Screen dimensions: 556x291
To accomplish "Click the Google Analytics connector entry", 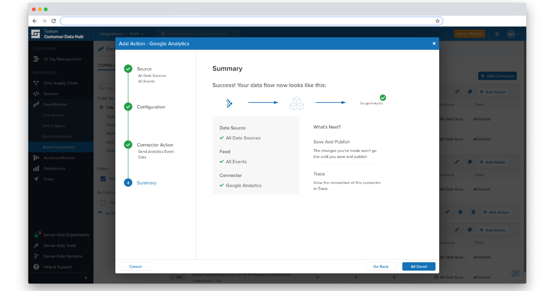I will click(x=244, y=185).
